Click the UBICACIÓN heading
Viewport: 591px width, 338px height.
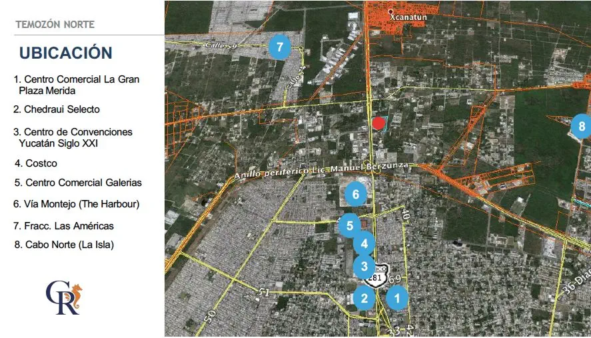pyautogui.click(x=66, y=53)
